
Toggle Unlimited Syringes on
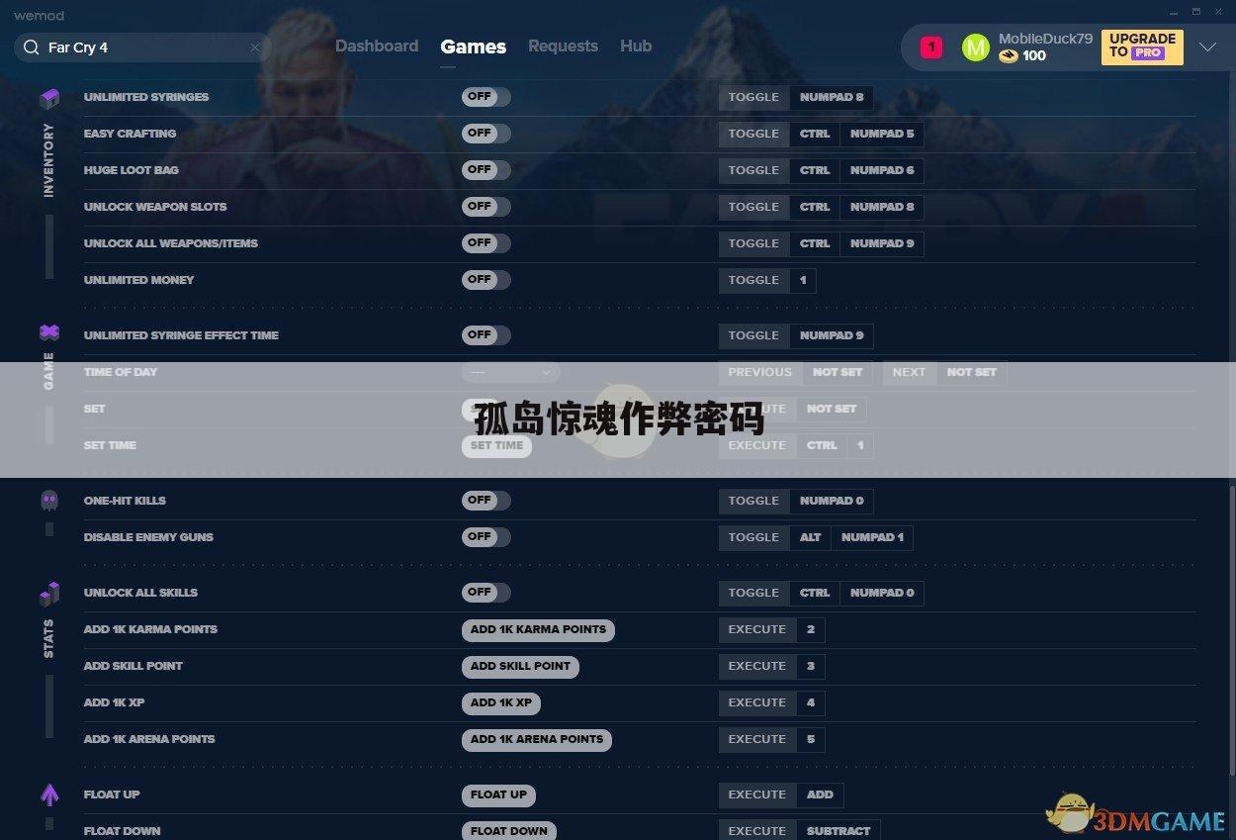486,97
